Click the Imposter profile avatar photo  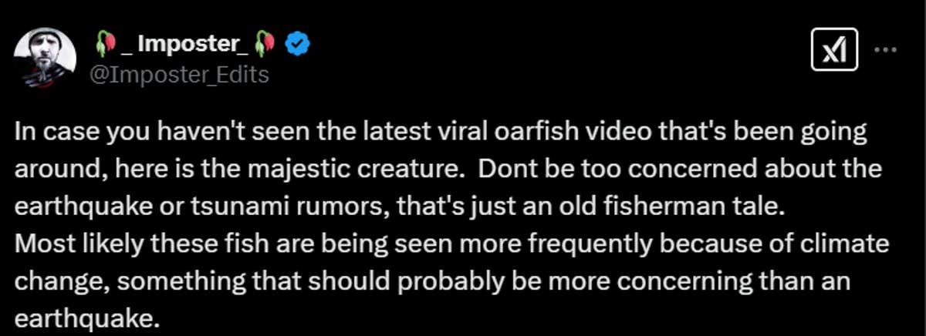coord(46,58)
